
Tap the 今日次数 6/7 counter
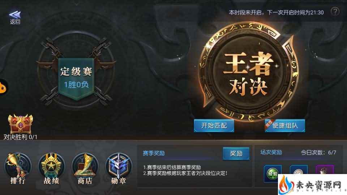coord(318,152)
